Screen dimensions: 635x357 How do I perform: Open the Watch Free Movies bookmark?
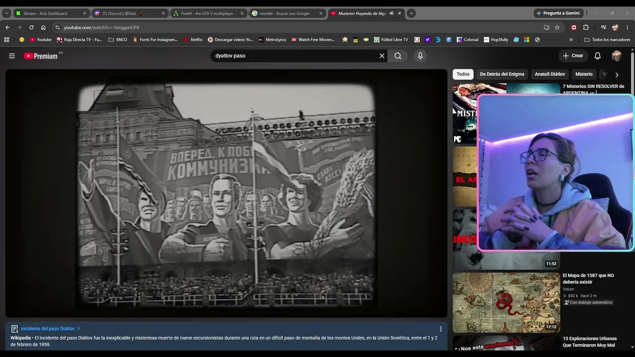(x=313, y=40)
